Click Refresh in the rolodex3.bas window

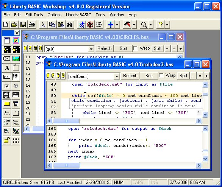point(130,76)
